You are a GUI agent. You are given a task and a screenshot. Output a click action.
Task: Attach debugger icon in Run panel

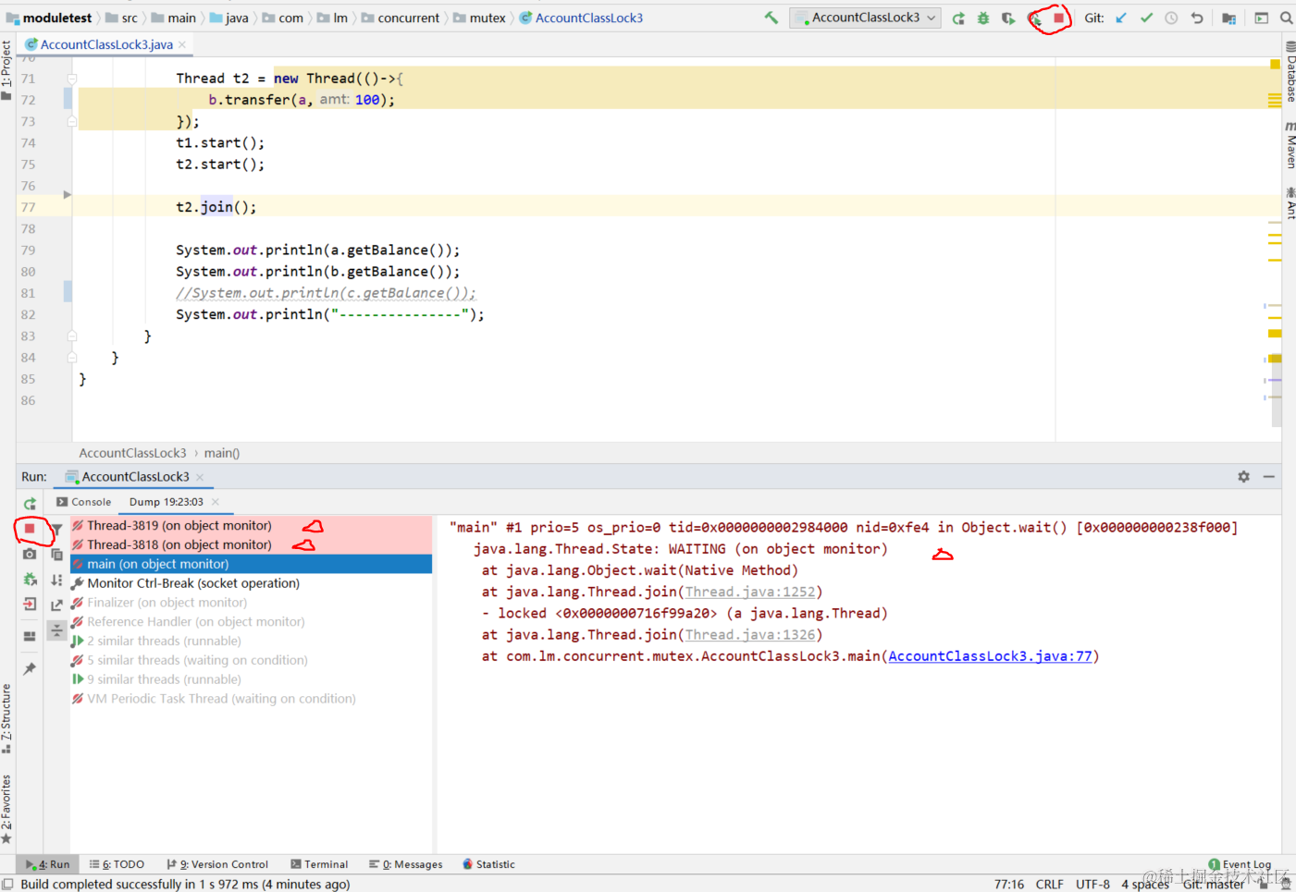pyautogui.click(x=30, y=580)
